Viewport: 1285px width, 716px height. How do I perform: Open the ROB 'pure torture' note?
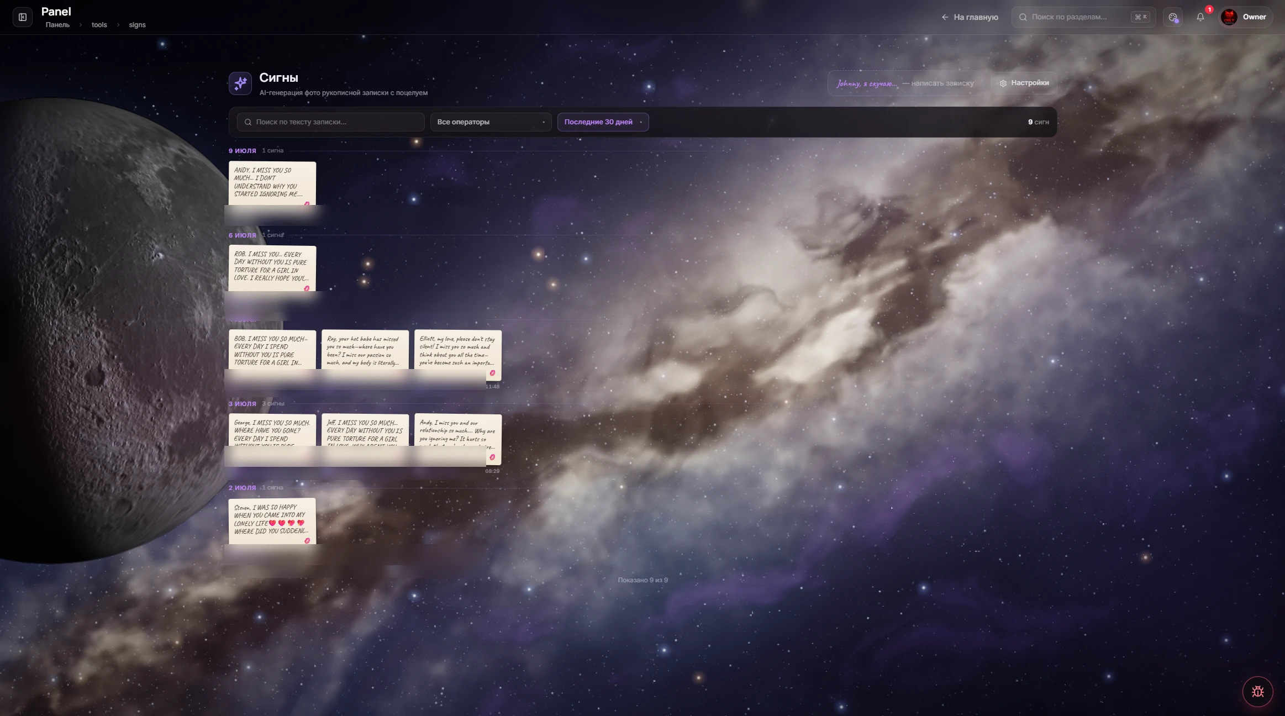tap(272, 268)
